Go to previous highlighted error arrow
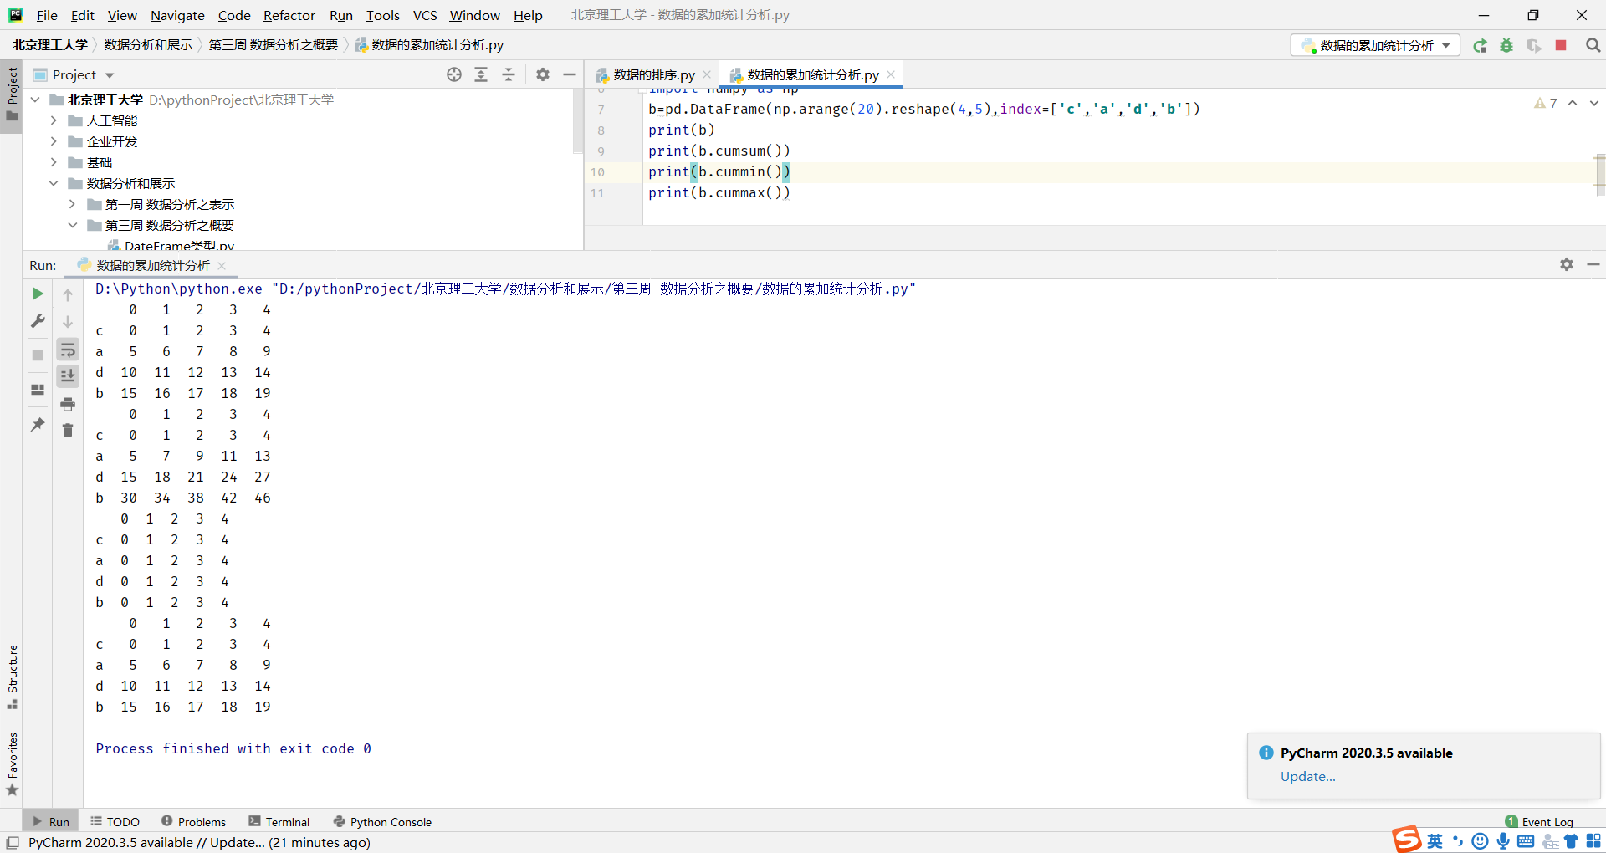 tap(1573, 103)
